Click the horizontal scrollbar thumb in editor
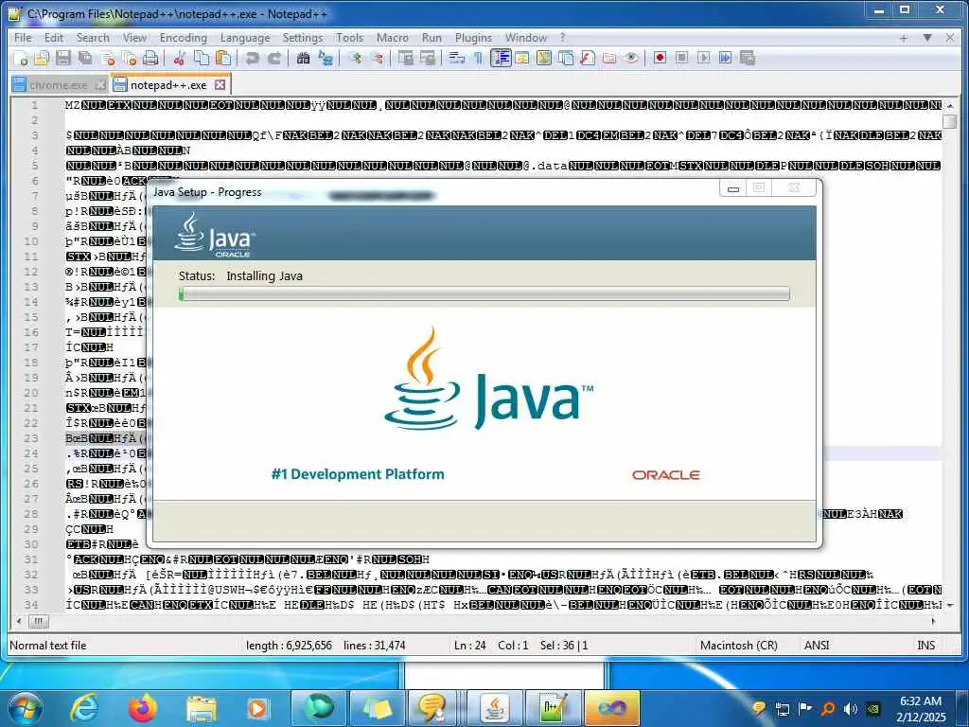 38,621
